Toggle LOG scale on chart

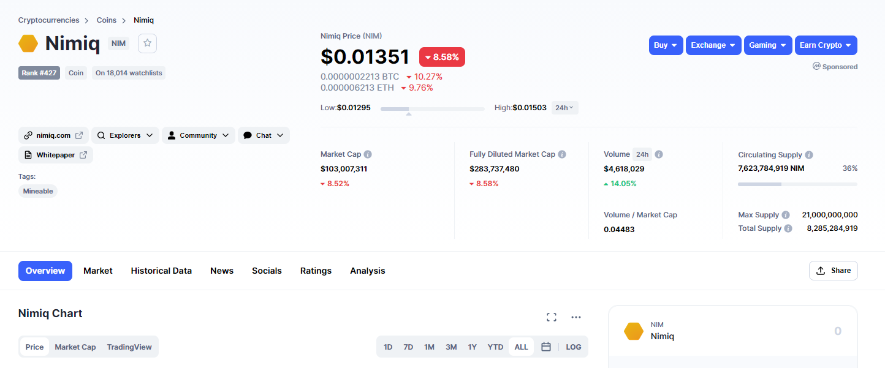click(x=574, y=347)
